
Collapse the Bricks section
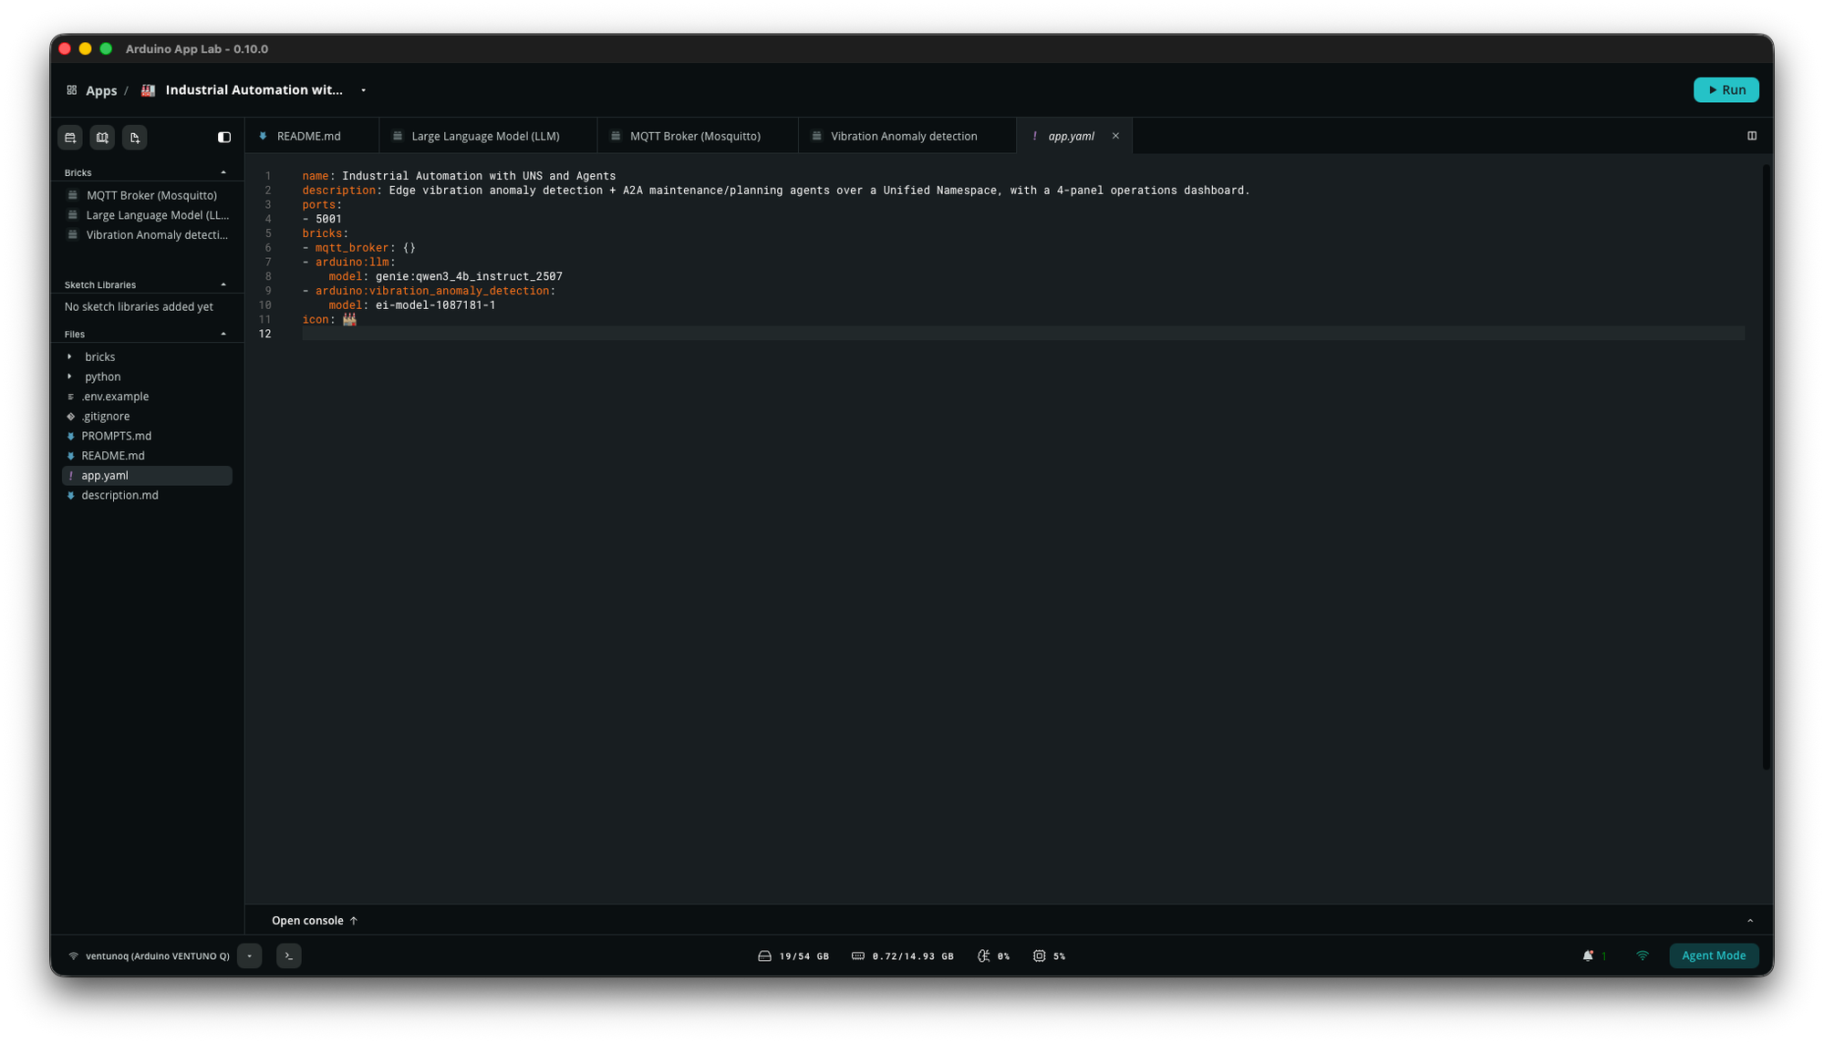[x=223, y=172]
